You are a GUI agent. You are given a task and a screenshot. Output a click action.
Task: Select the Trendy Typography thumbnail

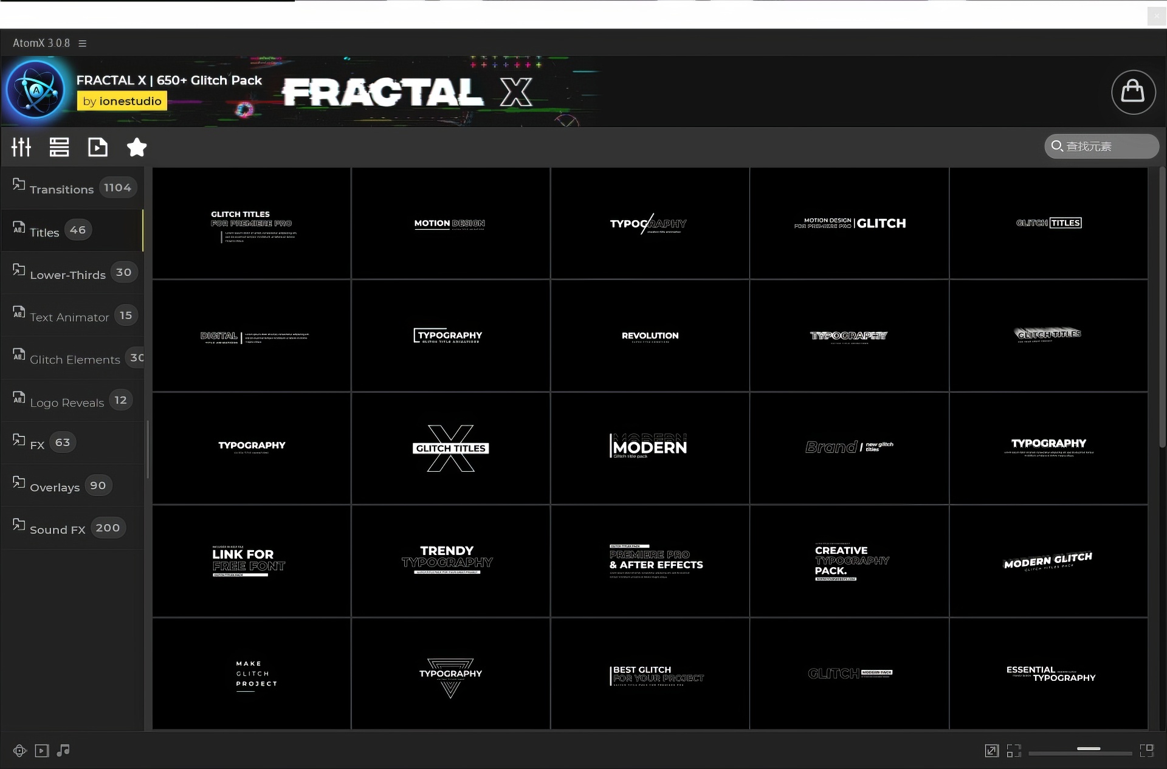coord(450,561)
